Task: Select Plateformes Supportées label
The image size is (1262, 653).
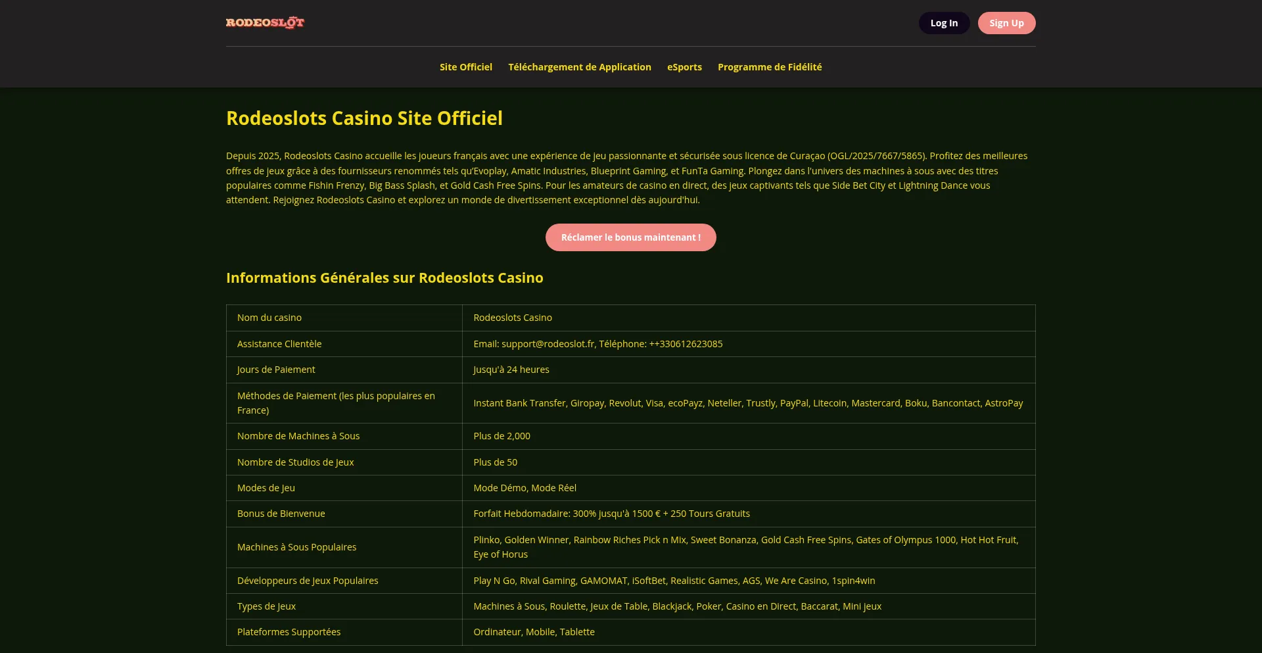Action: [x=344, y=632]
